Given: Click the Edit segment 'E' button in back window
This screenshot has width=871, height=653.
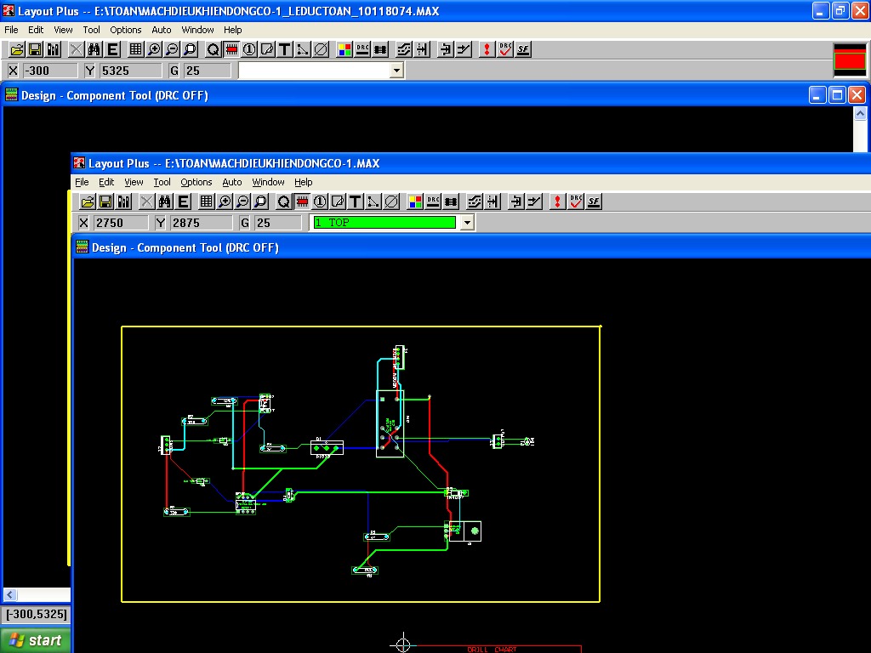Looking at the screenshot, I should tap(112, 49).
